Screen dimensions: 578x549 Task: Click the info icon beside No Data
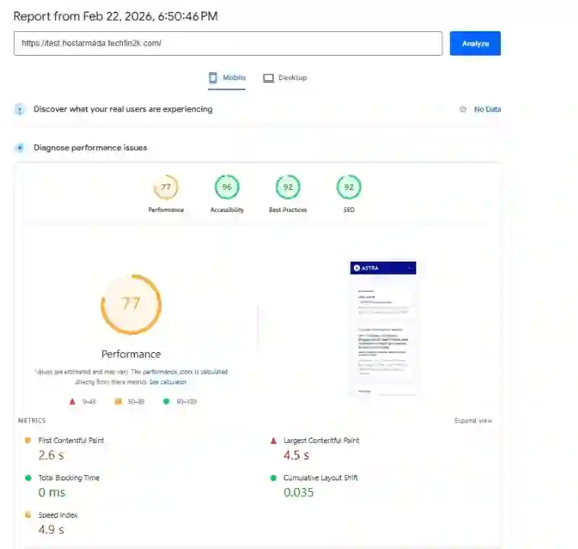(x=463, y=109)
